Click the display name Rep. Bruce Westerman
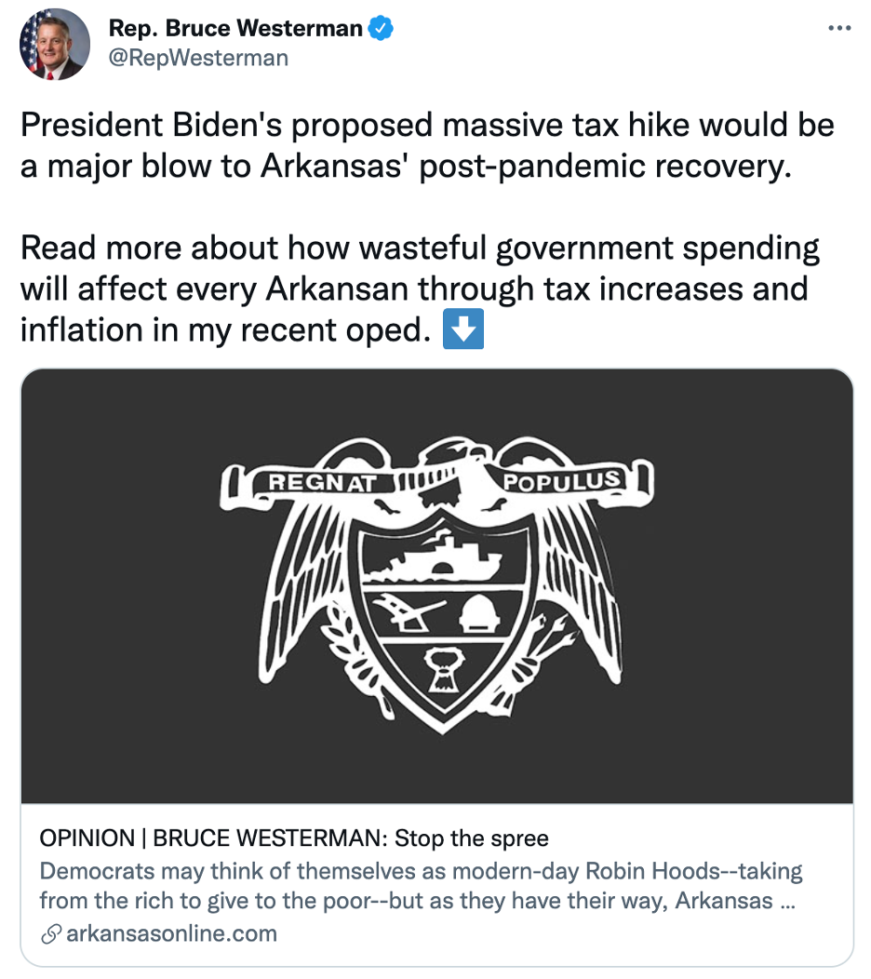The image size is (871, 979). coord(235,28)
